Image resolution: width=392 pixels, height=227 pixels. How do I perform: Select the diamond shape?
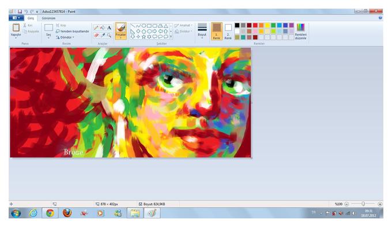click(138, 31)
